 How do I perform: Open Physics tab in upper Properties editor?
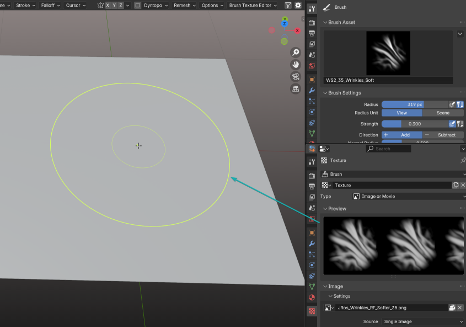[x=312, y=112]
